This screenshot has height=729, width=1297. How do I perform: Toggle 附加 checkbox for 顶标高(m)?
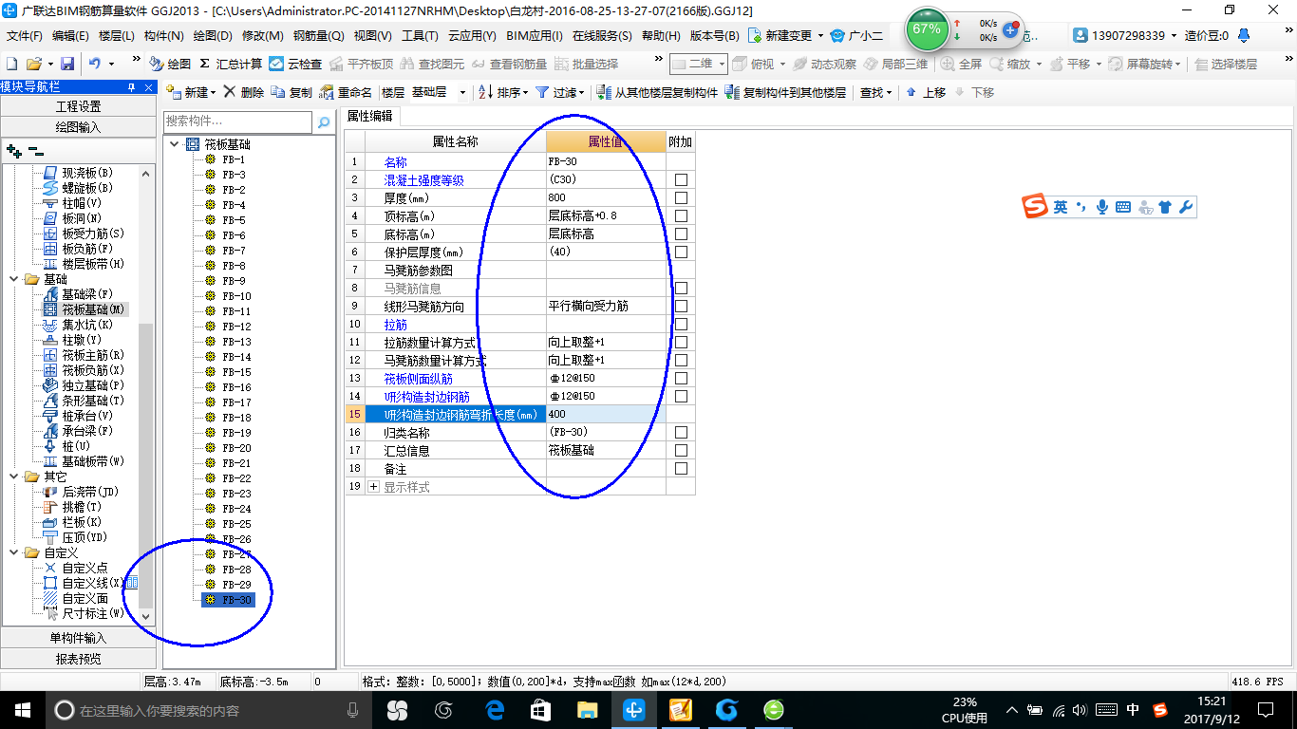681,216
